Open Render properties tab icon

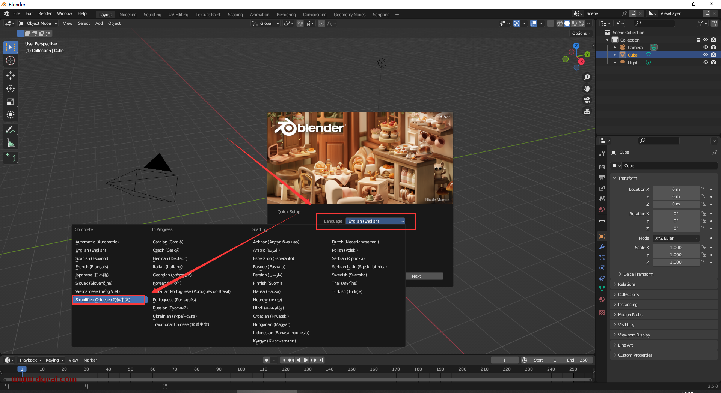[x=602, y=167]
